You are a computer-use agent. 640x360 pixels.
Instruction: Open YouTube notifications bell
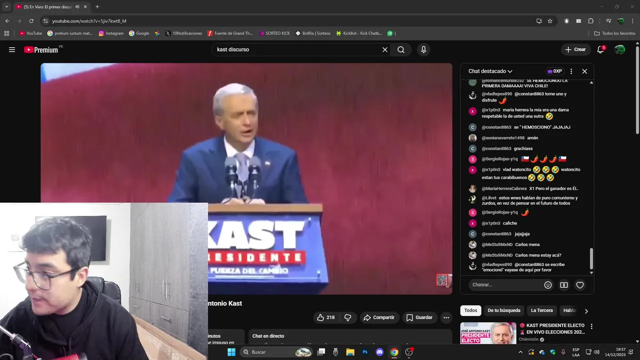click(x=600, y=49)
